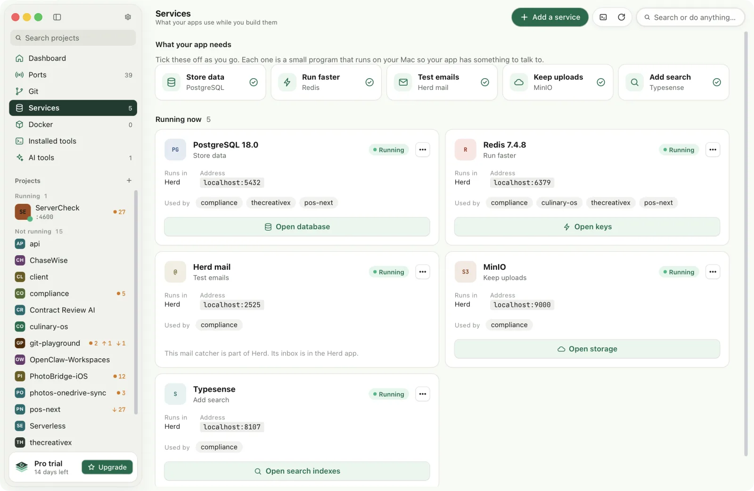Screen dimensions: 754x491
Task: Open Installed tools in sidebar
Action: (x=73, y=141)
